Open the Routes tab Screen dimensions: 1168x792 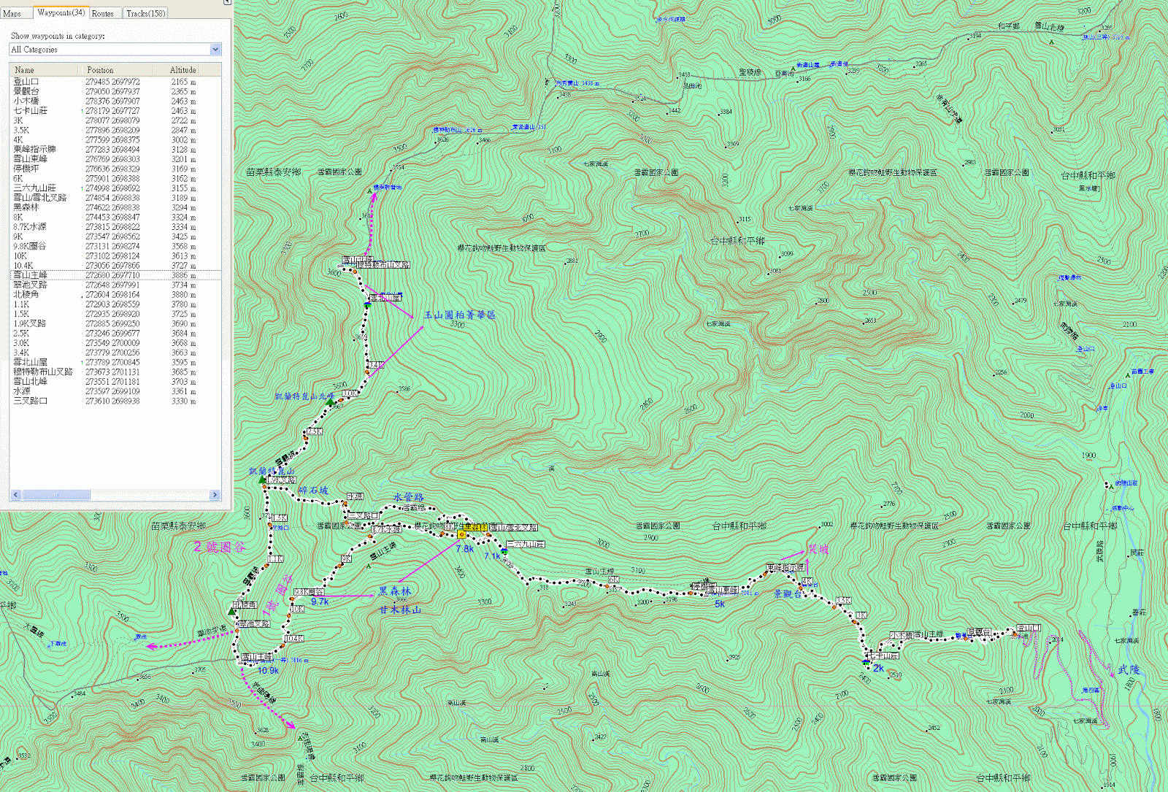click(103, 13)
